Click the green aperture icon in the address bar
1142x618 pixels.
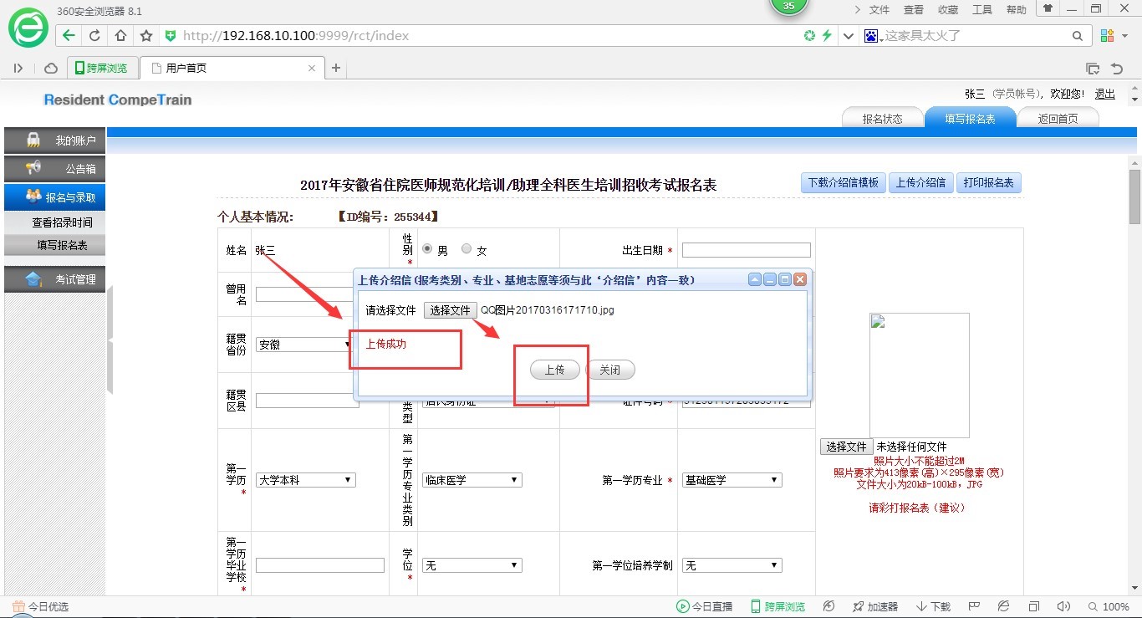click(x=809, y=36)
